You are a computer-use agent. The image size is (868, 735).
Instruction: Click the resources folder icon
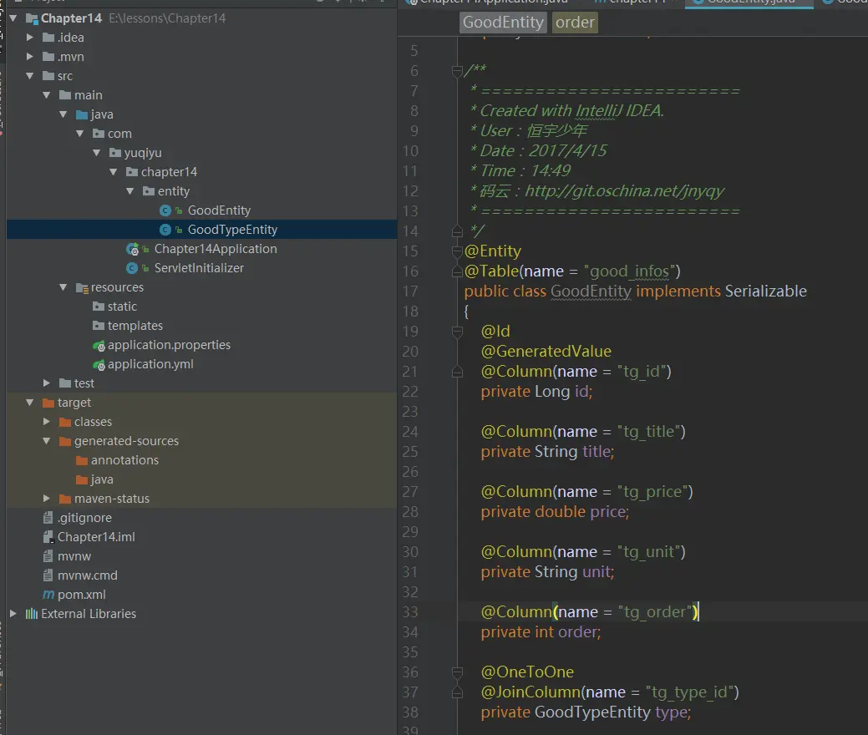[82, 288]
